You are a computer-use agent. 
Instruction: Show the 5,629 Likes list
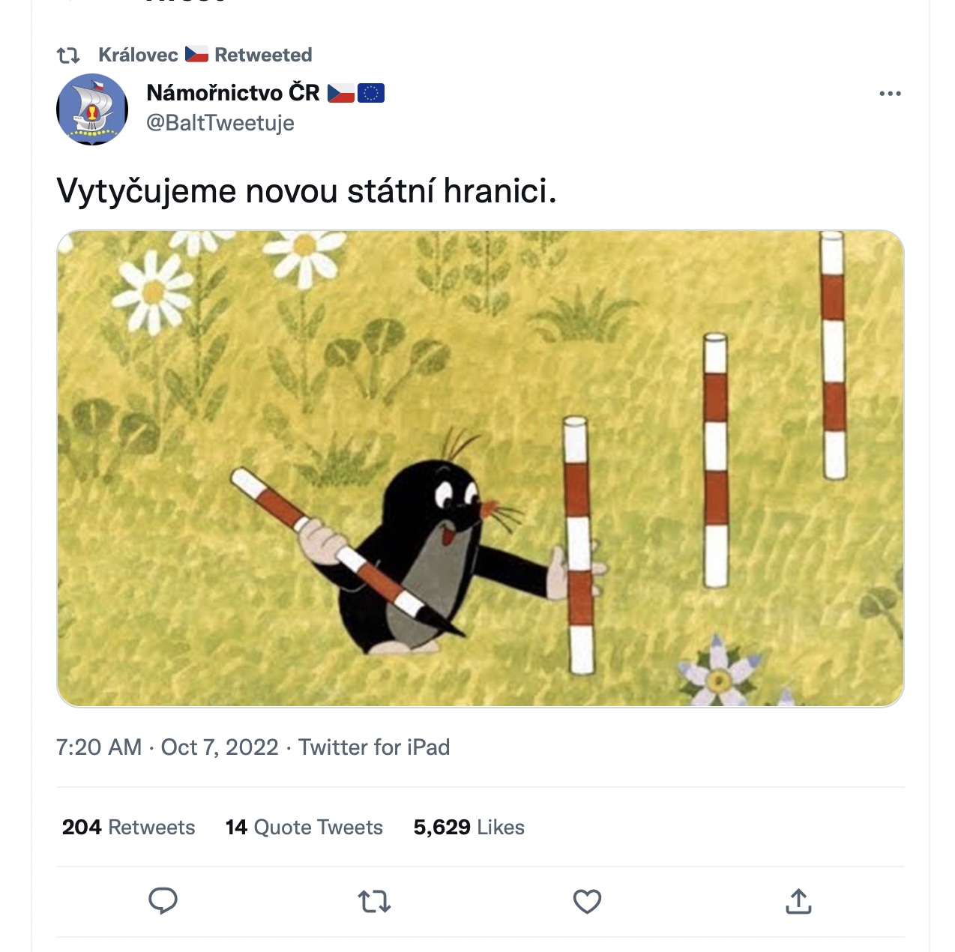pyautogui.click(x=469, y=827)
